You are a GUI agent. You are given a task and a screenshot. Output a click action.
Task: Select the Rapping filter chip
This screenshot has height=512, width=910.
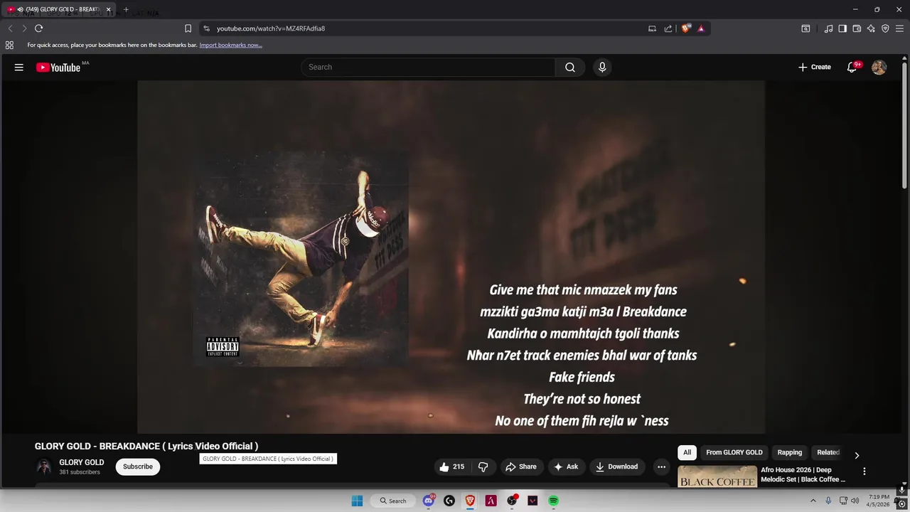tap(789, 452)
